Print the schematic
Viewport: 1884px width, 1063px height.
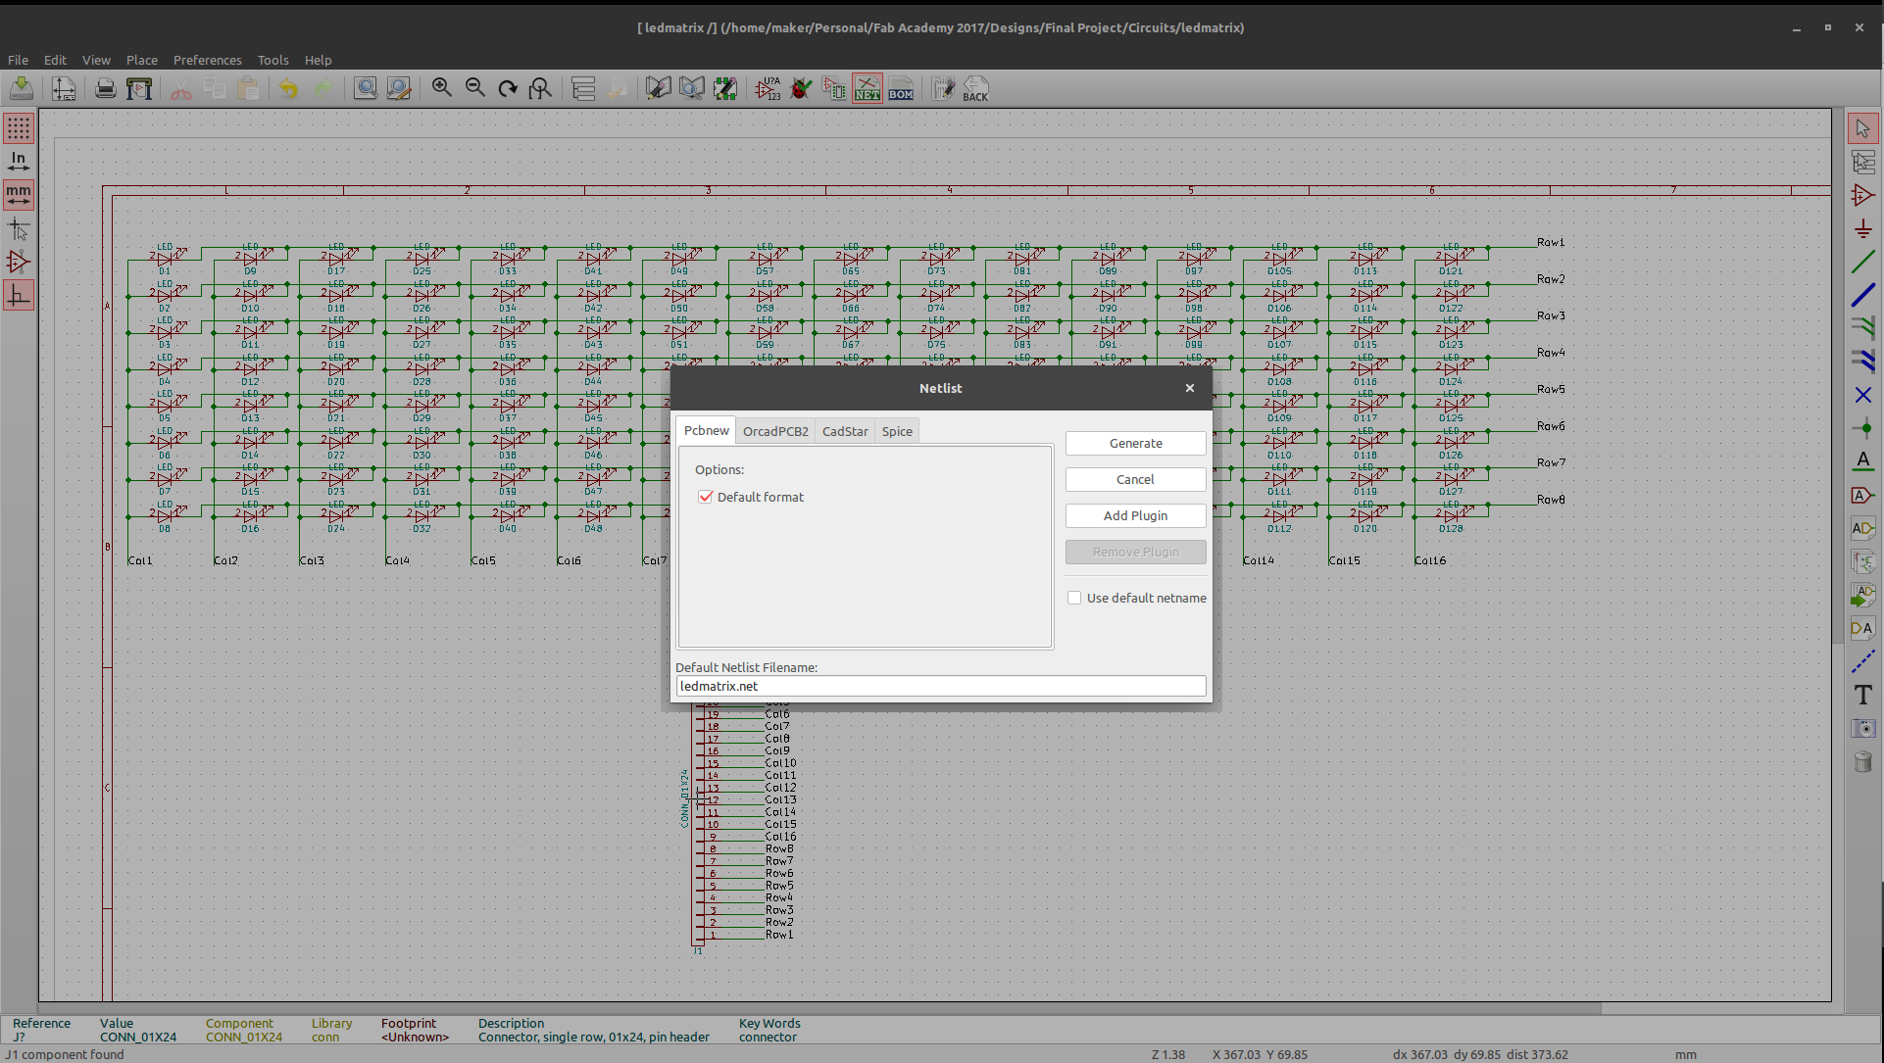click(106, 89)
